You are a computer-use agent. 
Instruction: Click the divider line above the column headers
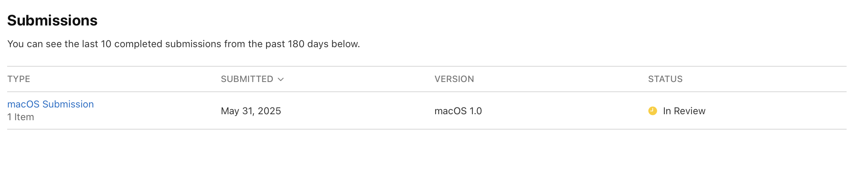point(427,66)
